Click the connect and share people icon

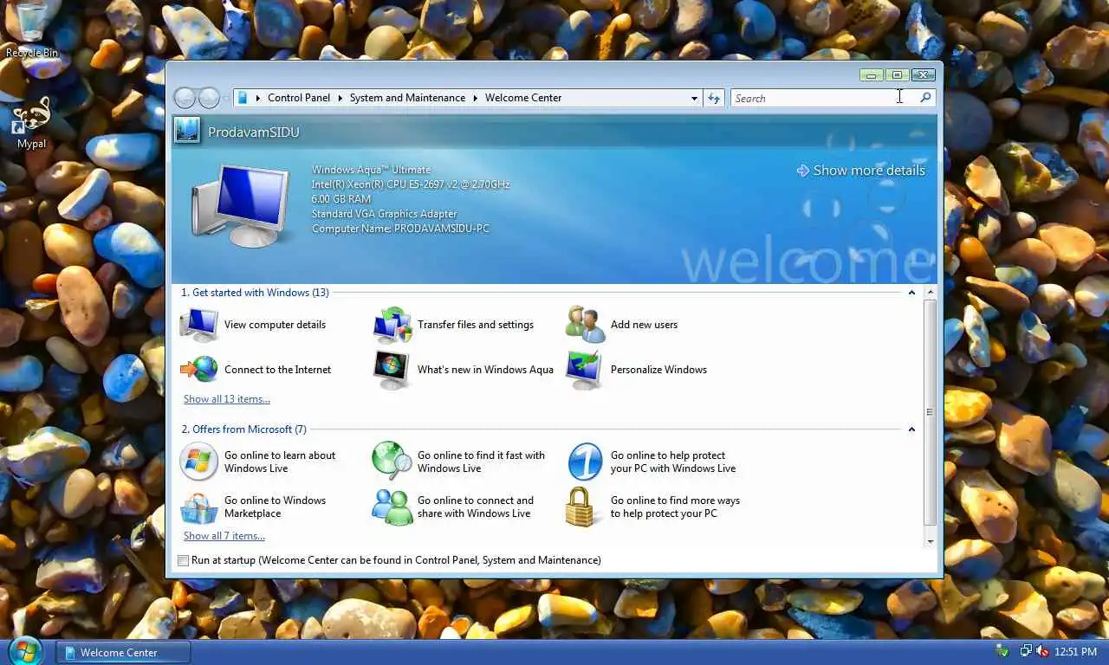click(392, 507)
